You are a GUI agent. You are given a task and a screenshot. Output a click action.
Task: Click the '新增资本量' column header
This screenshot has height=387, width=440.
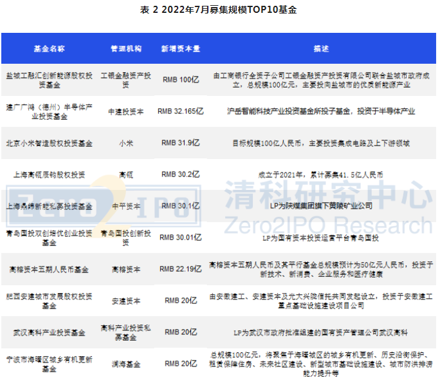pos(180,48)
